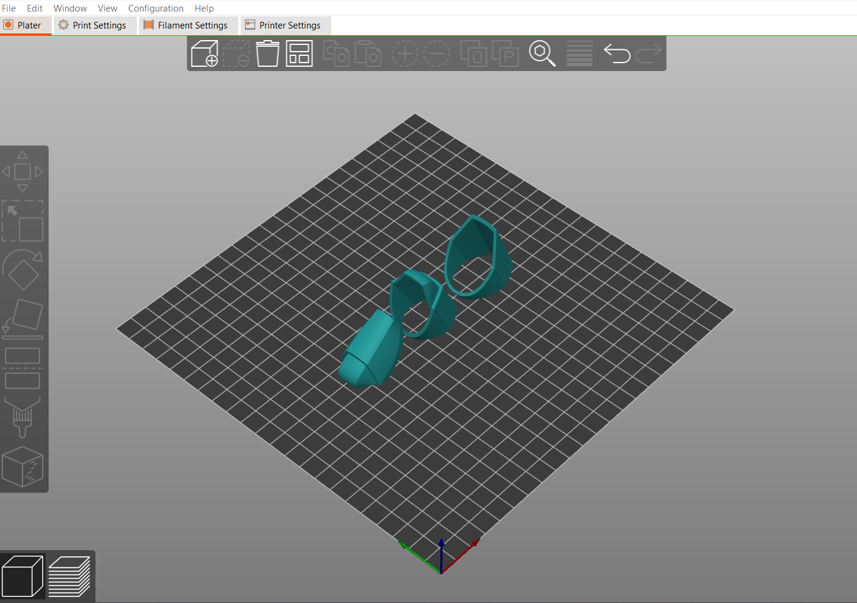Delete all objects using the trash icon
This screenshot has width=857, height=603.
click(267, 53)
